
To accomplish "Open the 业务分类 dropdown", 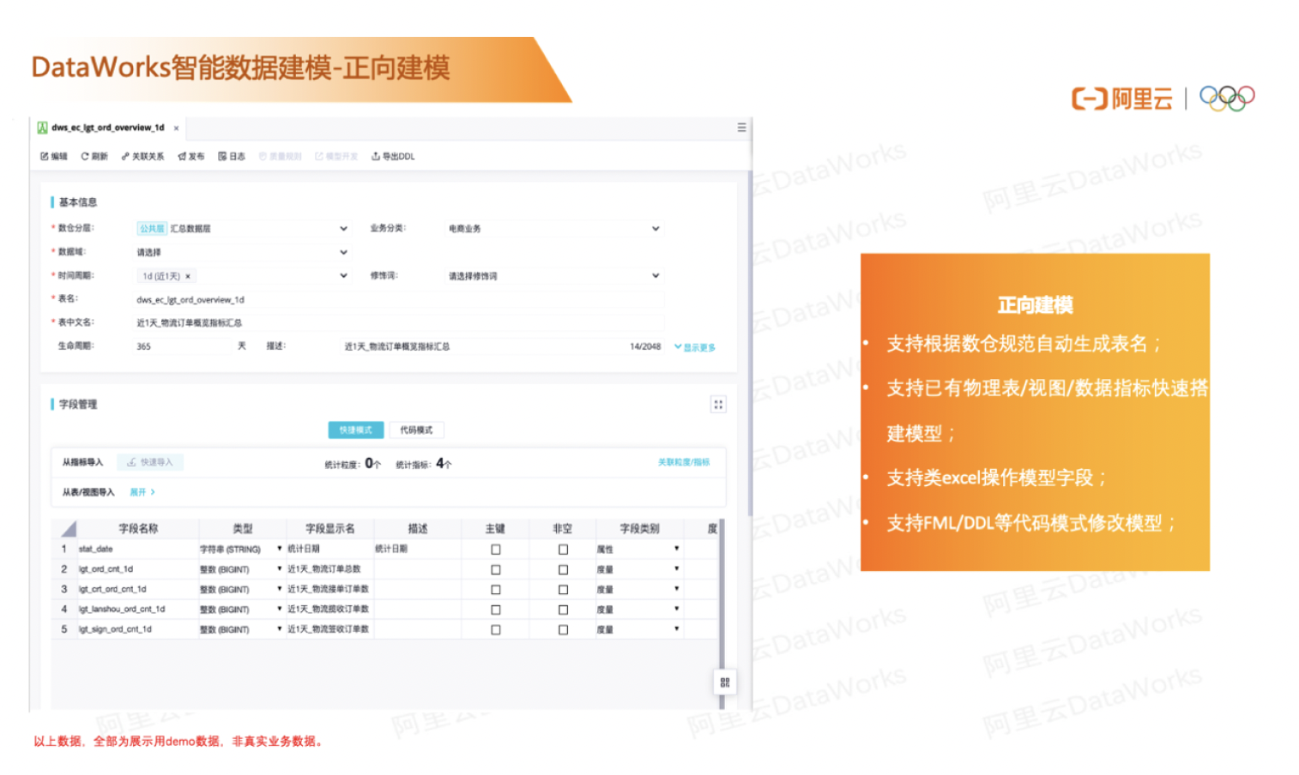I will click(553, 228).
